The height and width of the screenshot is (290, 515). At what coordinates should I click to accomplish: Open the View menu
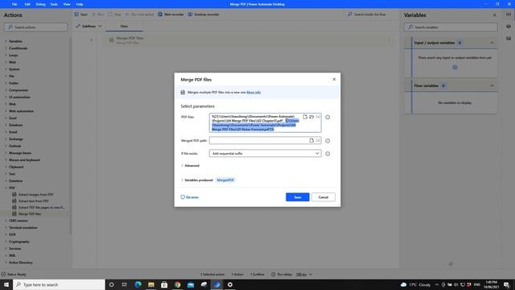click(67, 4)
